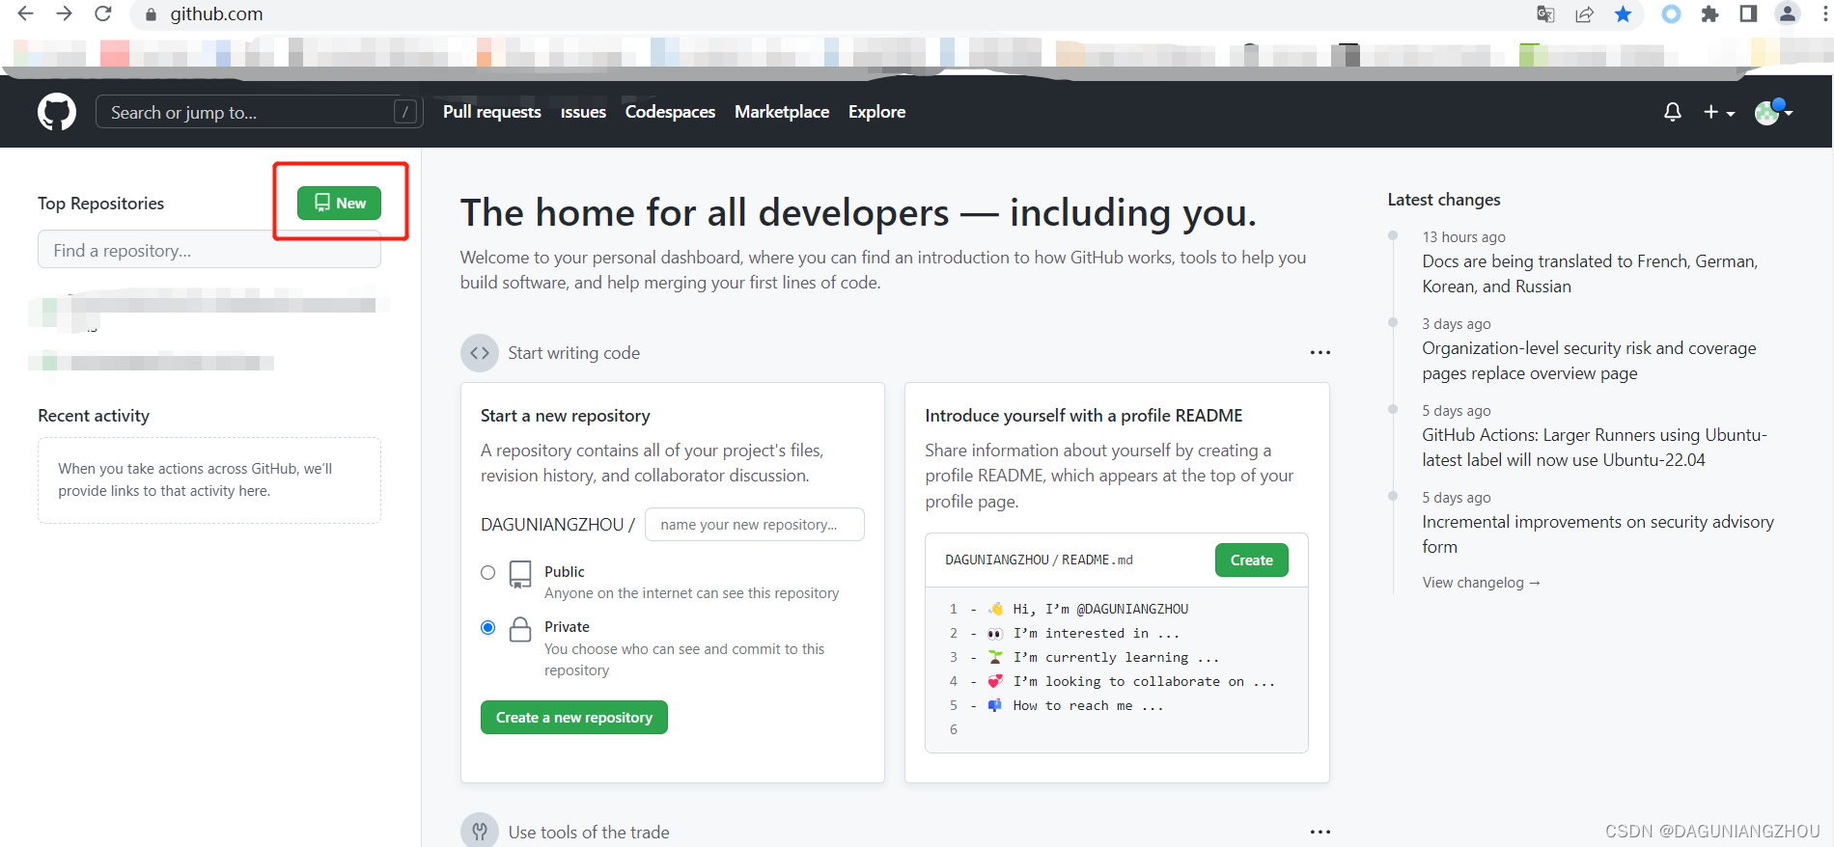Open the Chrome three-dot menu

coord(1824,14)
